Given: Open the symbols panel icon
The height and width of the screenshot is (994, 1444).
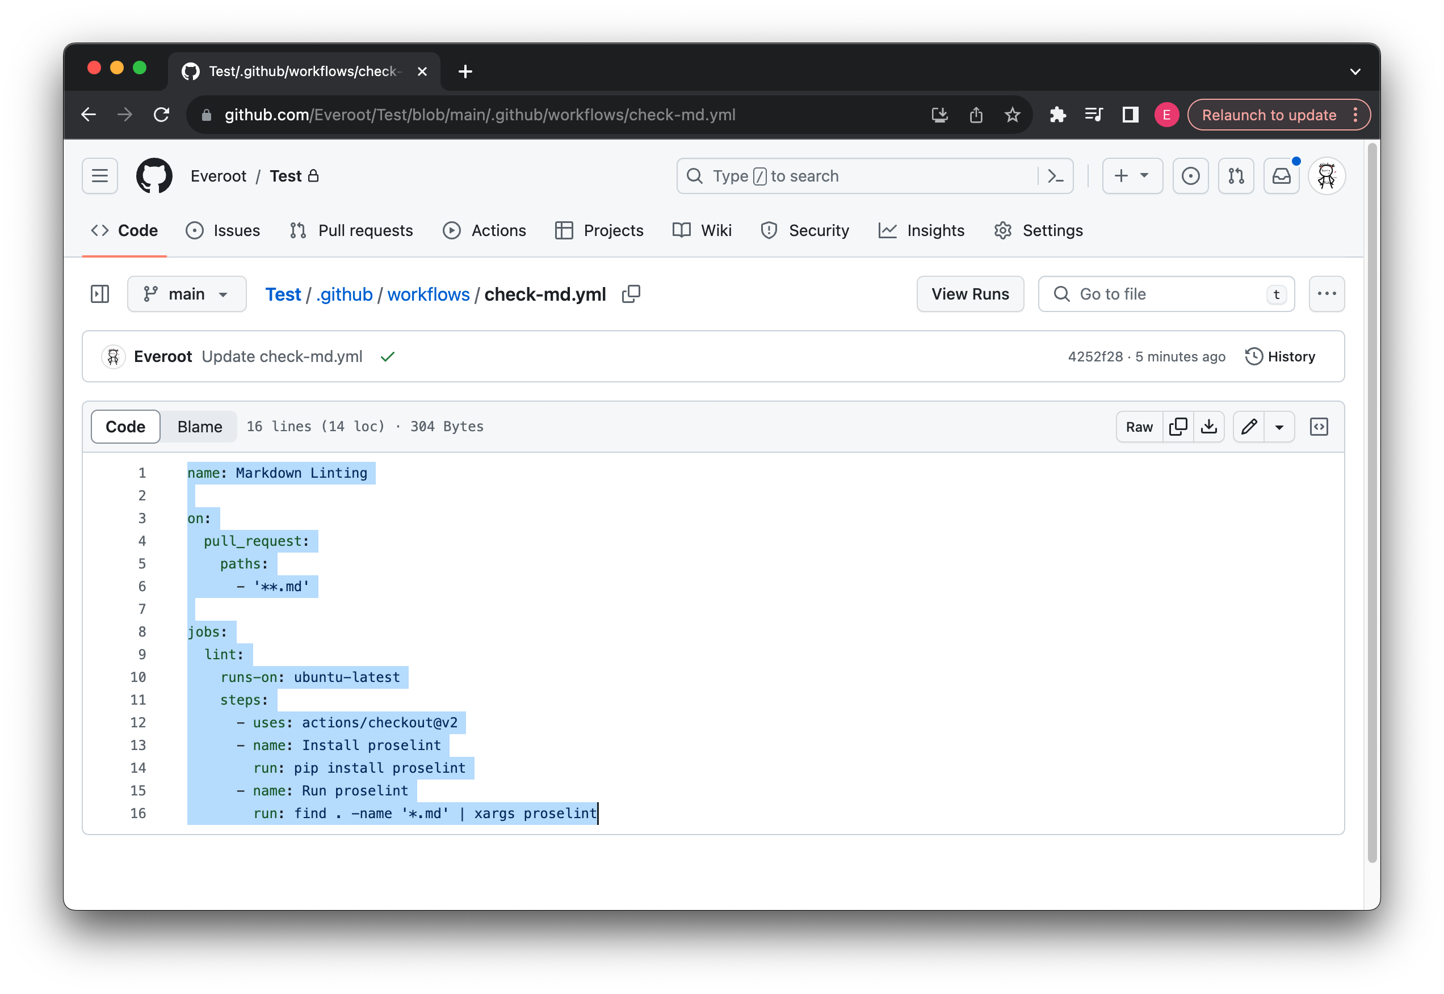Looking at the screenshot, I should click(x=1319, y=427).
